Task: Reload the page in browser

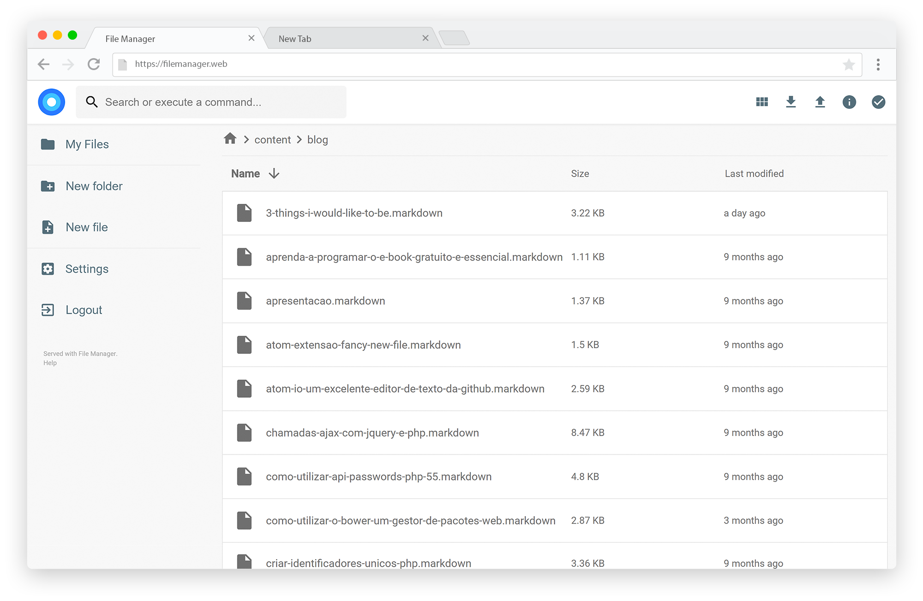Action: [x=94, y=64]
